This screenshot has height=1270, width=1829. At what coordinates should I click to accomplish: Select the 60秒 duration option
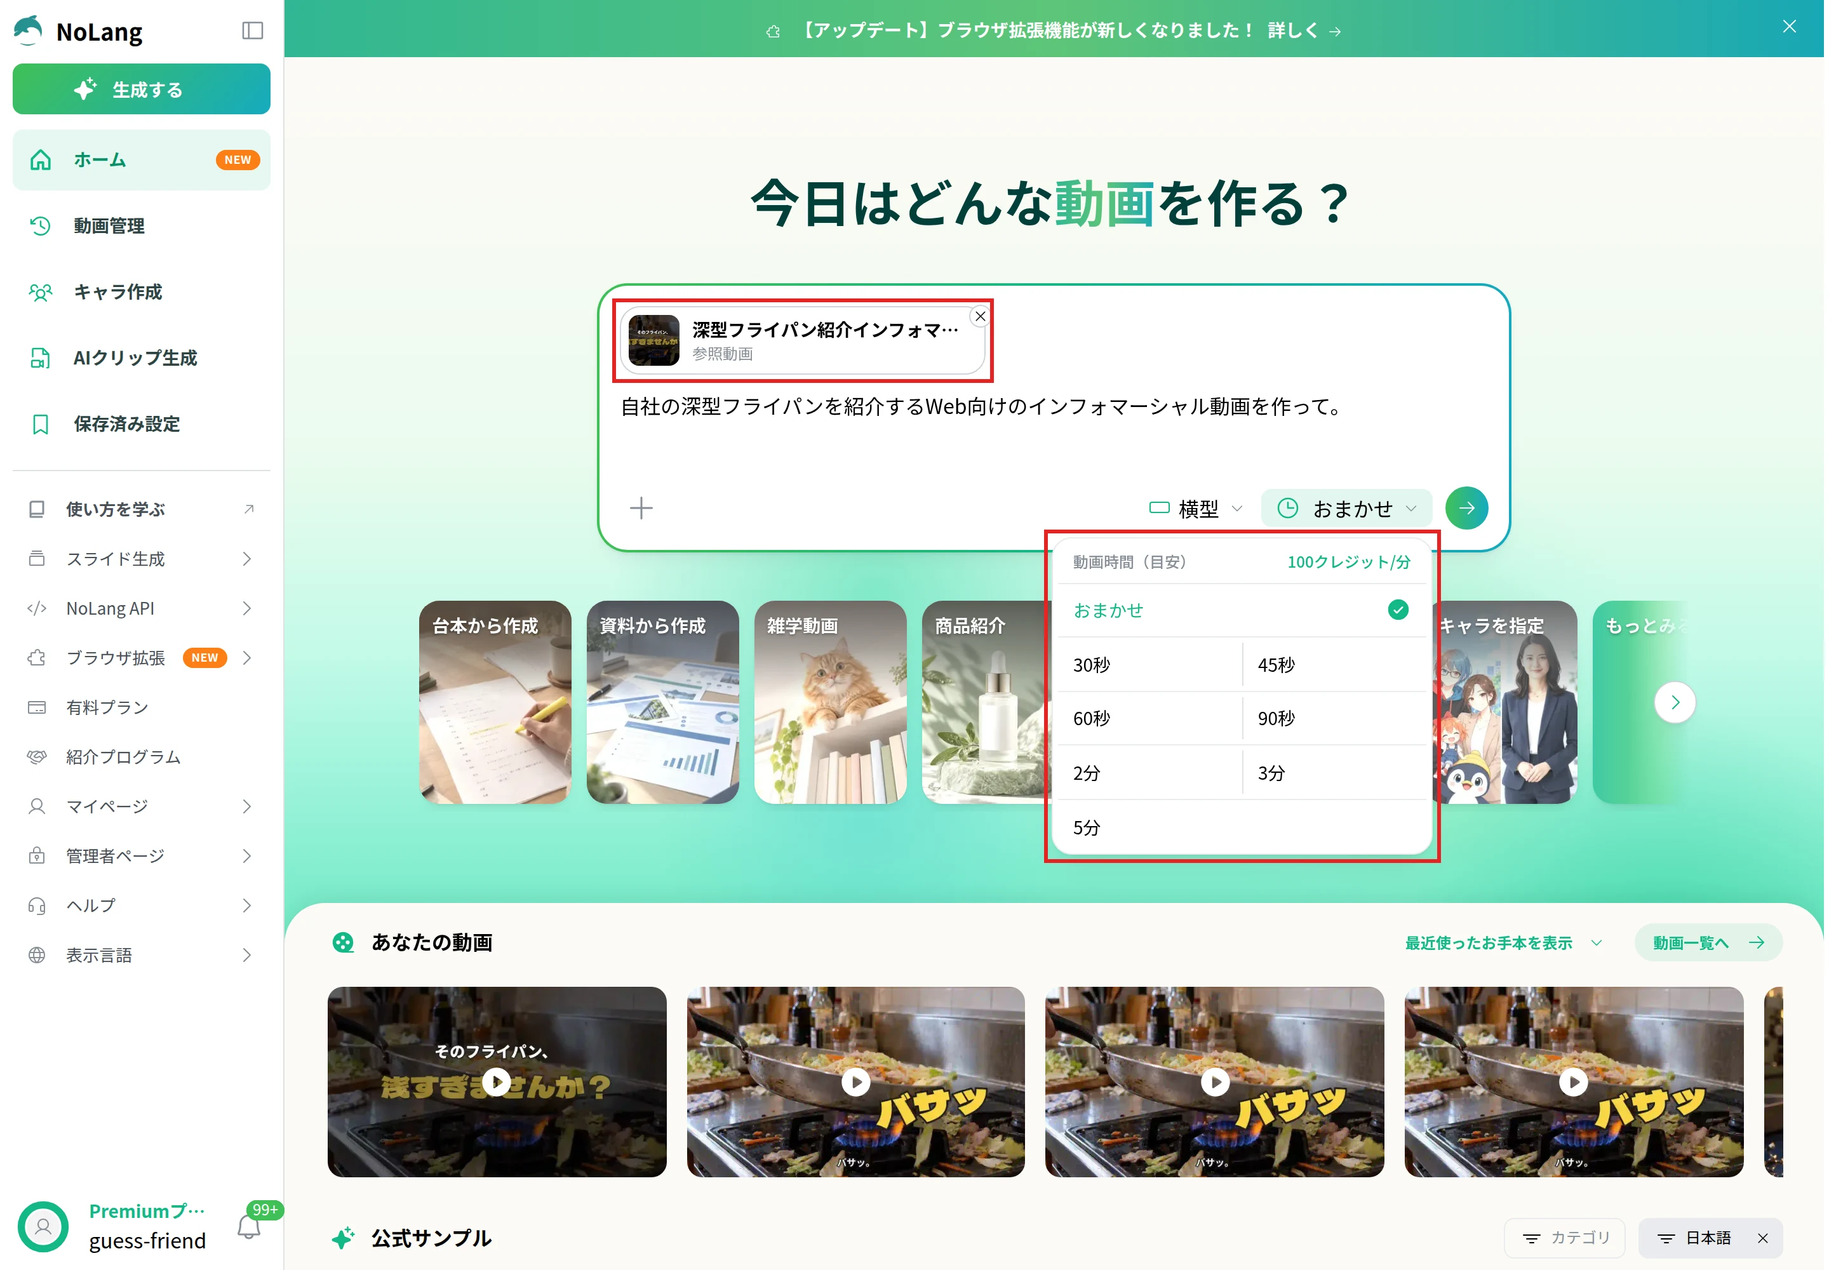1149,719
